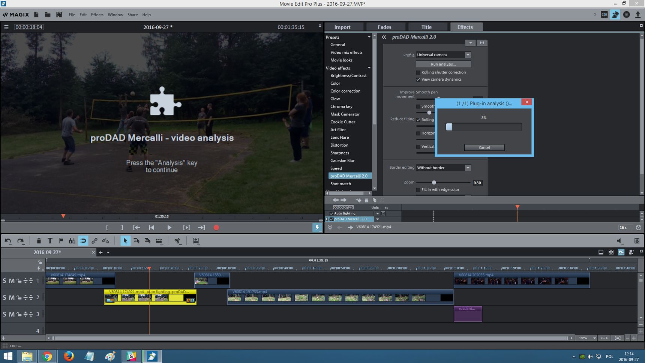
Task: Click the plug-in analysis progress bar
Action: click(484, 127)
